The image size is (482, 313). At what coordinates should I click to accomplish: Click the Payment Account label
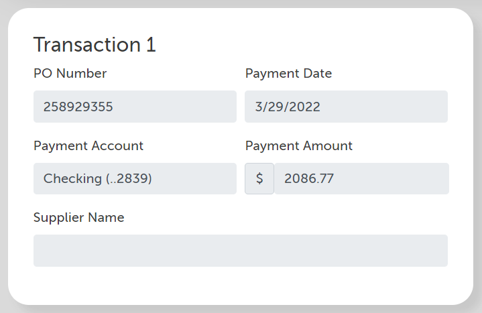point(88,145)
